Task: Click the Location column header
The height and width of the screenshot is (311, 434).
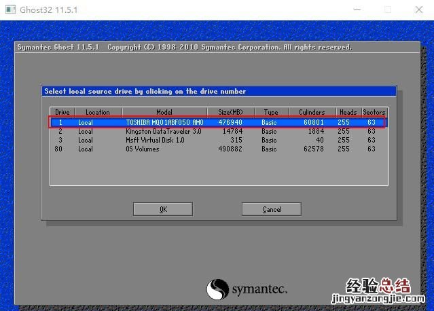Action: (x=97, y=112)
